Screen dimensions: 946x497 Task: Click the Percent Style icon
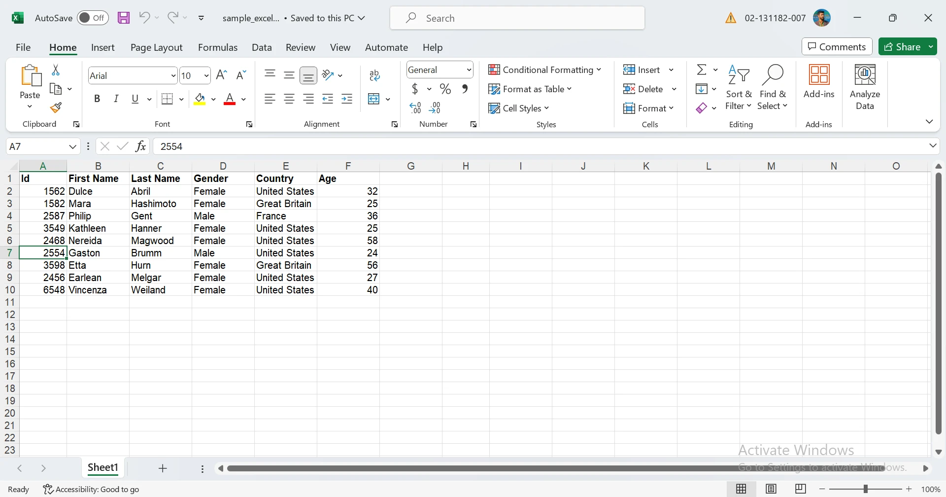coord(445,89)
